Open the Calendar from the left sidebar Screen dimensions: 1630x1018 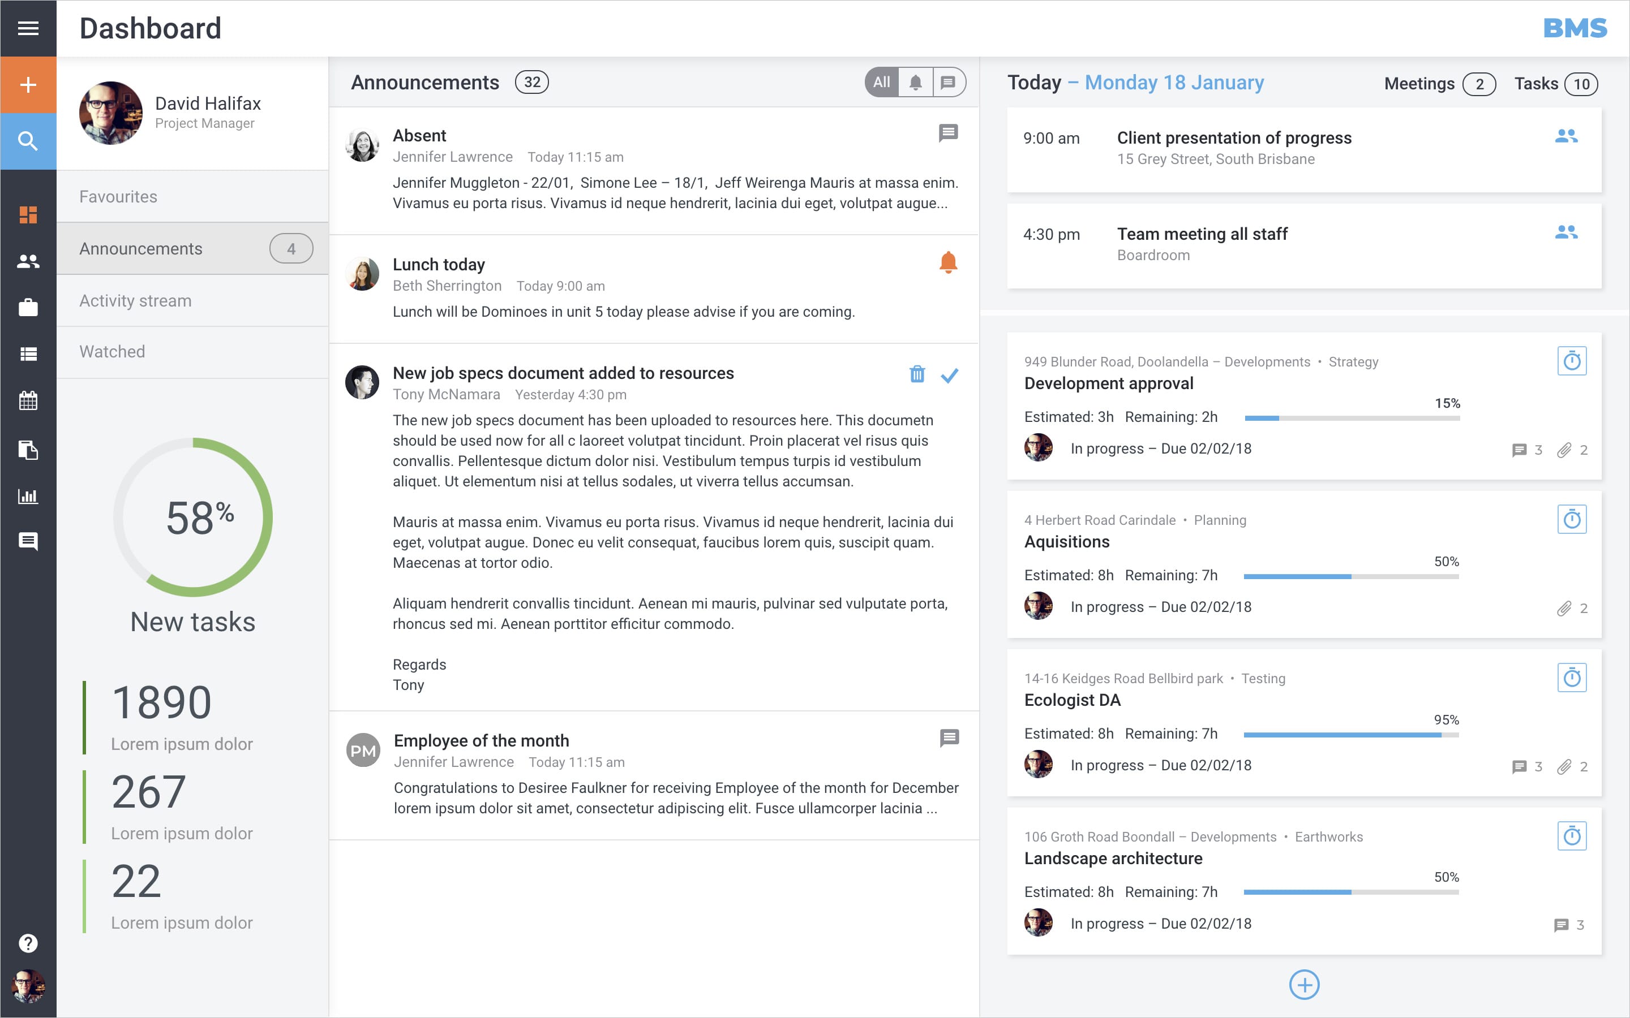coord(28,400)
